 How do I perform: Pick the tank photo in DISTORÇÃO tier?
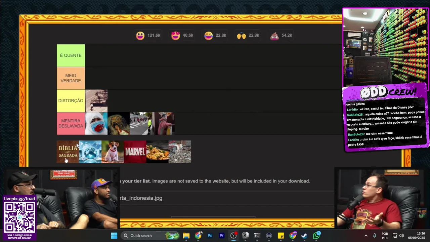(x=96, y=100)
